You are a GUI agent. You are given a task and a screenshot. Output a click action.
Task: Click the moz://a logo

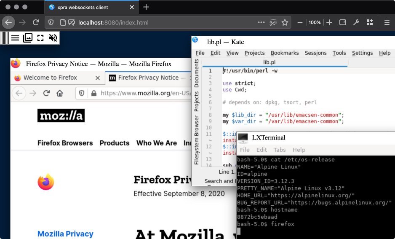pyautogui.click(x=61, y=115)
